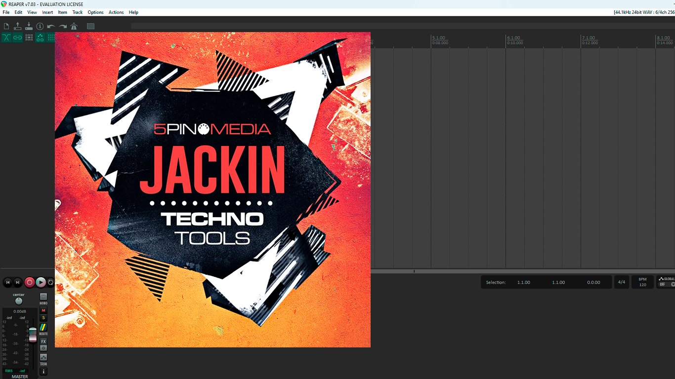Go to project start transport button

pyautogui.click(x=8, y=282)
